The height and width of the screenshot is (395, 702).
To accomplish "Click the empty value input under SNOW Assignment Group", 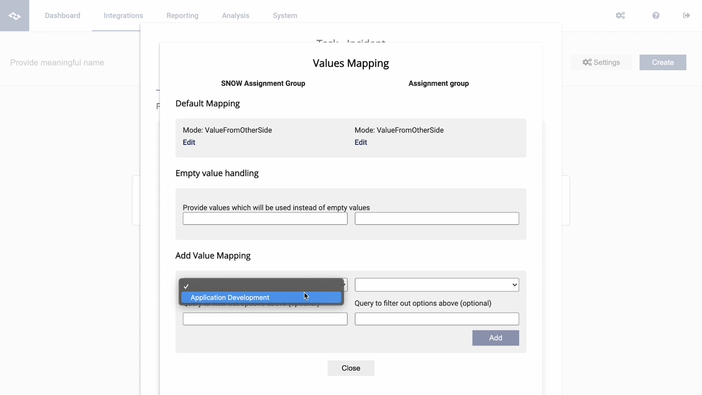I will click(265, 218).
